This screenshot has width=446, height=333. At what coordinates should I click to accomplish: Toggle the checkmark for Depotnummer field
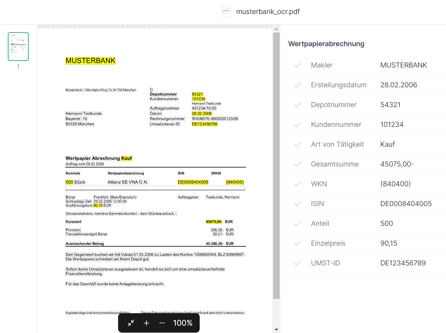pyautogui.click(x=298, y=105)
